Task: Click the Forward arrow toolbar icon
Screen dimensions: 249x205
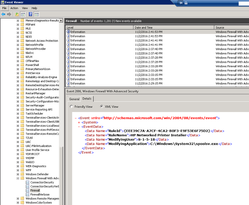Action: [9, 14]
